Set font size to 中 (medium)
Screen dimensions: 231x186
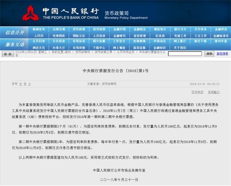(25, 83)
